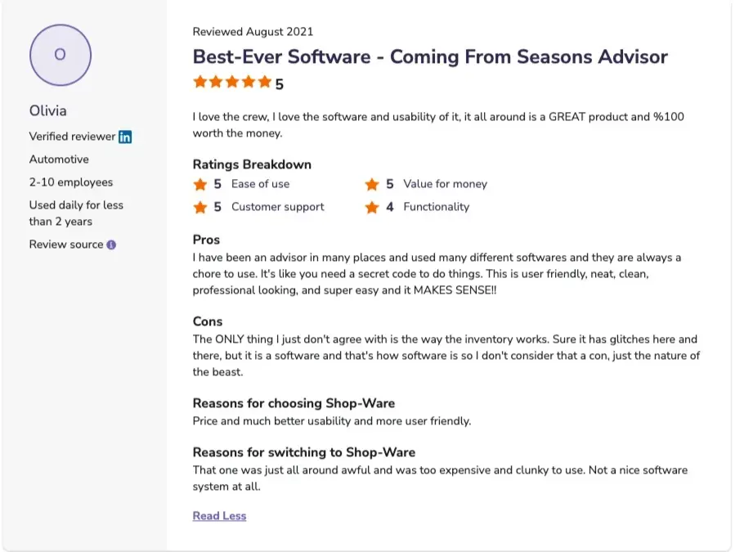The image size is (735, 552).
Task: Click the Reasons for switching to Shop-Ware heading
Action: coord(303,452)
